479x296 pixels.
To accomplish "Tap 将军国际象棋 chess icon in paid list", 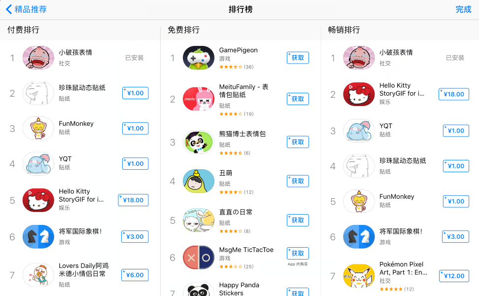I will pyautogui.click(x=38, y=236).
